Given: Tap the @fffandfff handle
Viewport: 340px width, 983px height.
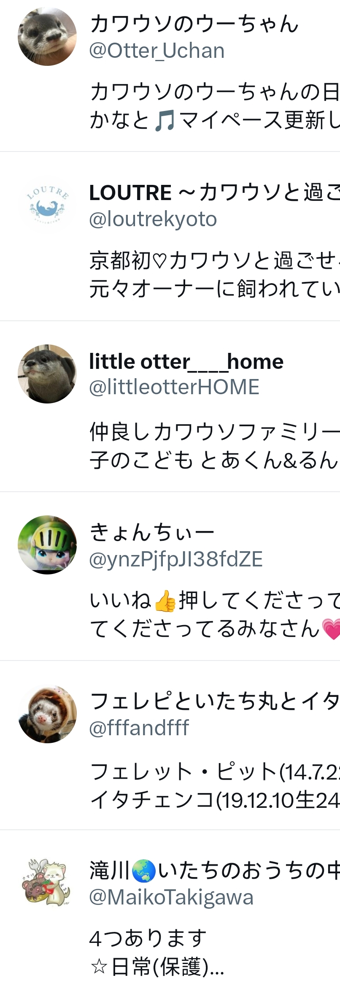Looking at the screenshot, I should [139, 728].
